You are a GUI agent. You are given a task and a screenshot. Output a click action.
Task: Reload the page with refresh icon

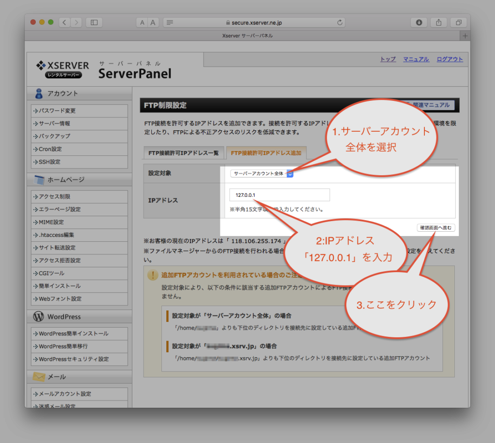point(340,22)
